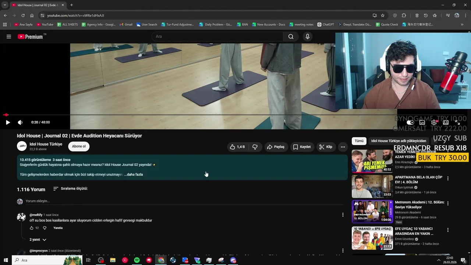The height and width of the screenshot is (265, 471).
Task: Mute the video volume speaker icon
Action: pyautogui.click(x=20, y=122)
